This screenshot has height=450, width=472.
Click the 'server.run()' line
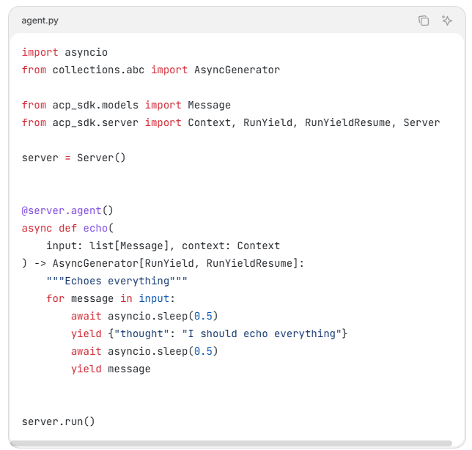pyautogui.click(x=59, y=421)
